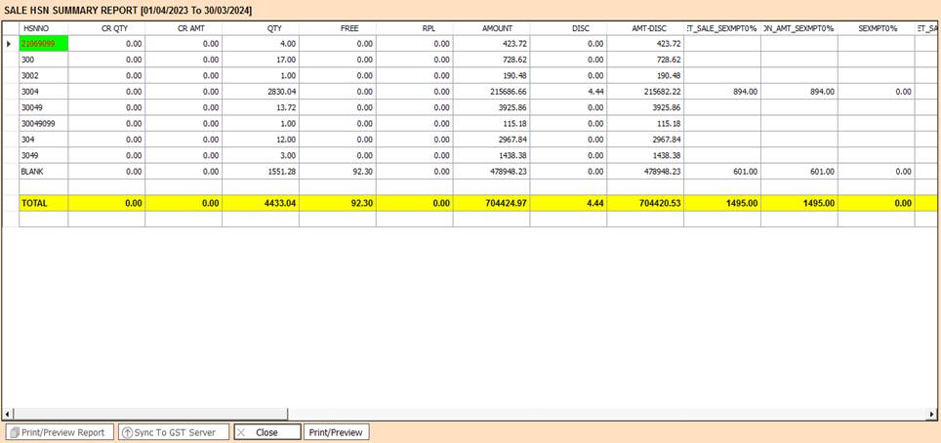Viewport: 941px width, 443px height.
Task: Click the DISC column header
Action: (x=580, y=29)
